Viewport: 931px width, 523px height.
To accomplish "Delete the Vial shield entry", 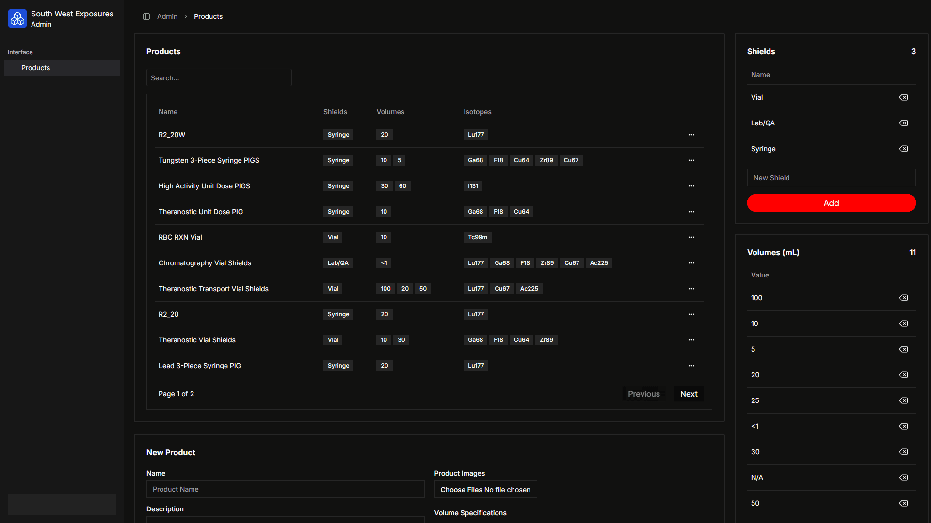I will 903,97.
